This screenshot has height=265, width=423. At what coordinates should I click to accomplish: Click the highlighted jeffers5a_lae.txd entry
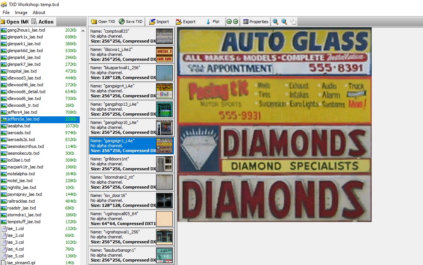click(40, 119)
